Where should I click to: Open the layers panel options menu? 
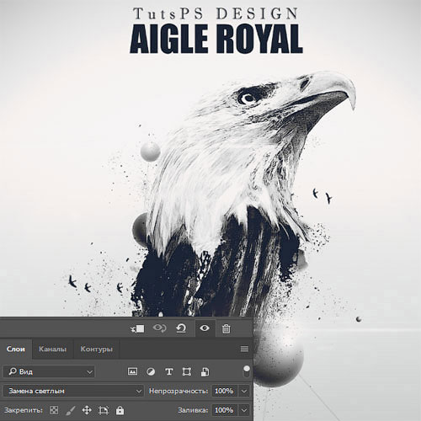pos(244,349)
